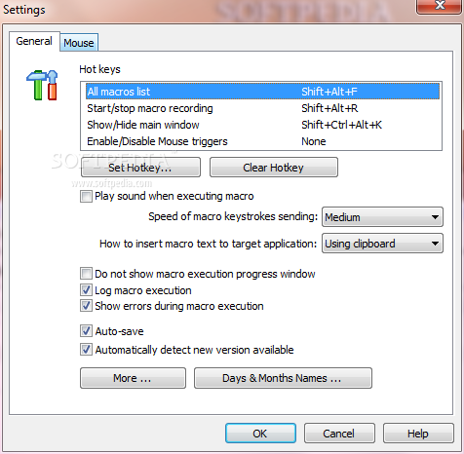Confirm settings with OK
This screenshot has height=454, width=464.
[260, 434]
